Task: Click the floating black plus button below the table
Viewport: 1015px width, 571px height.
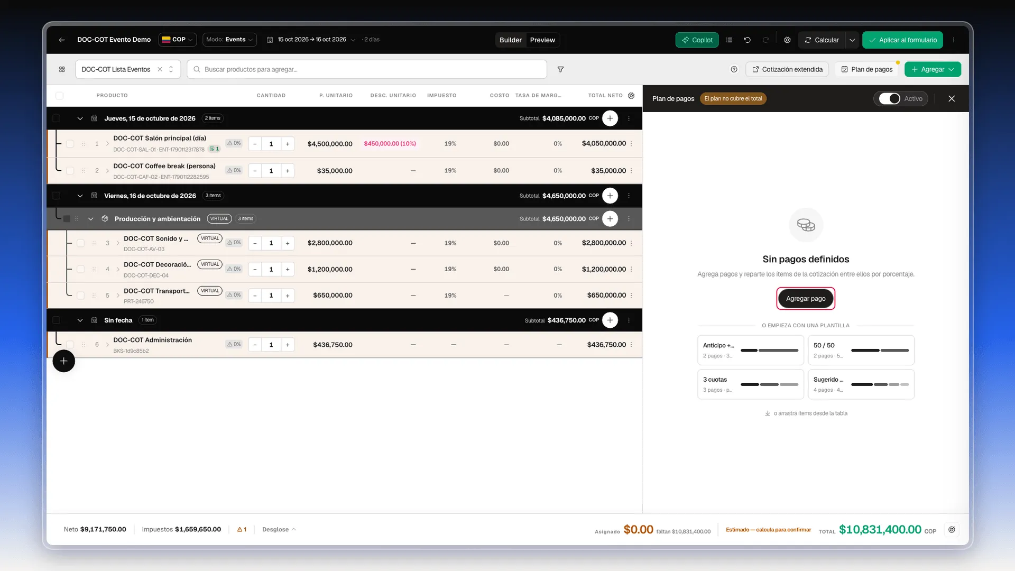Action: click(x=63, y=361)
